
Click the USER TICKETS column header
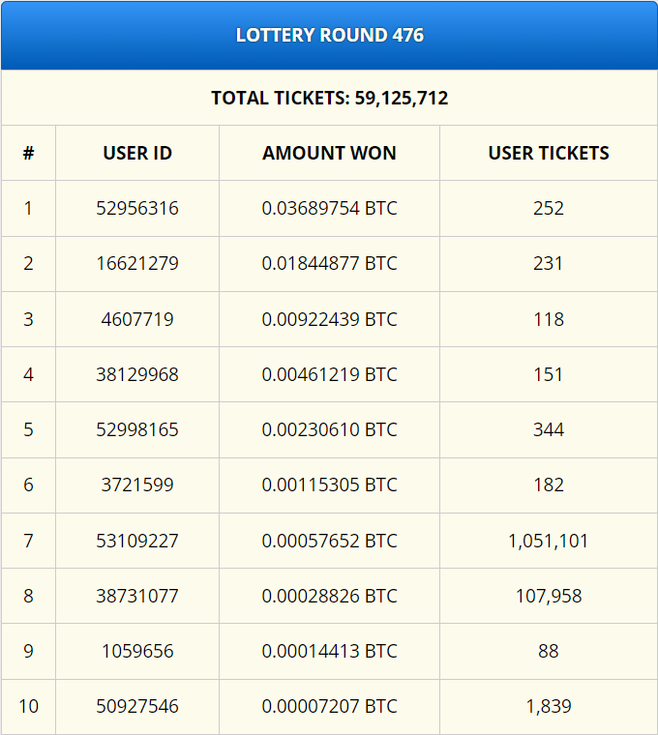[x=549, y=153]
